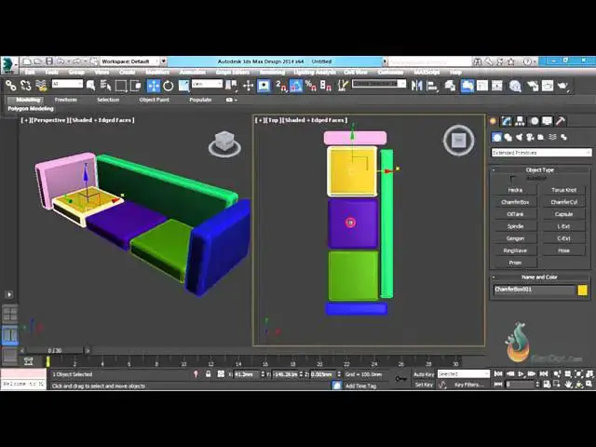
Task: Activate the Select and Move tool
Action: point(153,86)
